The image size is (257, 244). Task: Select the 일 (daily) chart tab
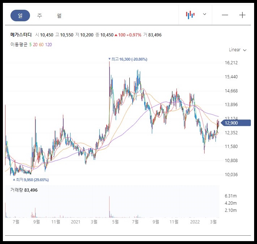[x=20, y=16]
